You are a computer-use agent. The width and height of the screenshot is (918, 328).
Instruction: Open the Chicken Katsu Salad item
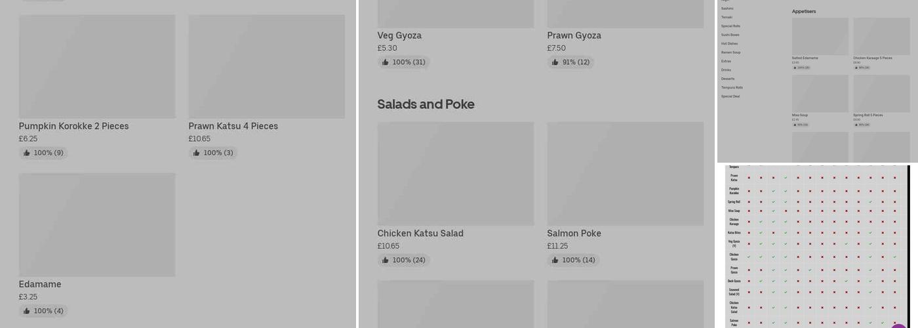(420, 234)
